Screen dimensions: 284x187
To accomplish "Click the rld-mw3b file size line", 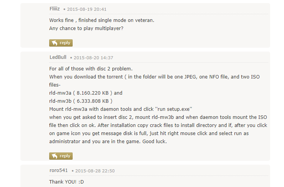I will pyautogui.click(x=81, y=101).
